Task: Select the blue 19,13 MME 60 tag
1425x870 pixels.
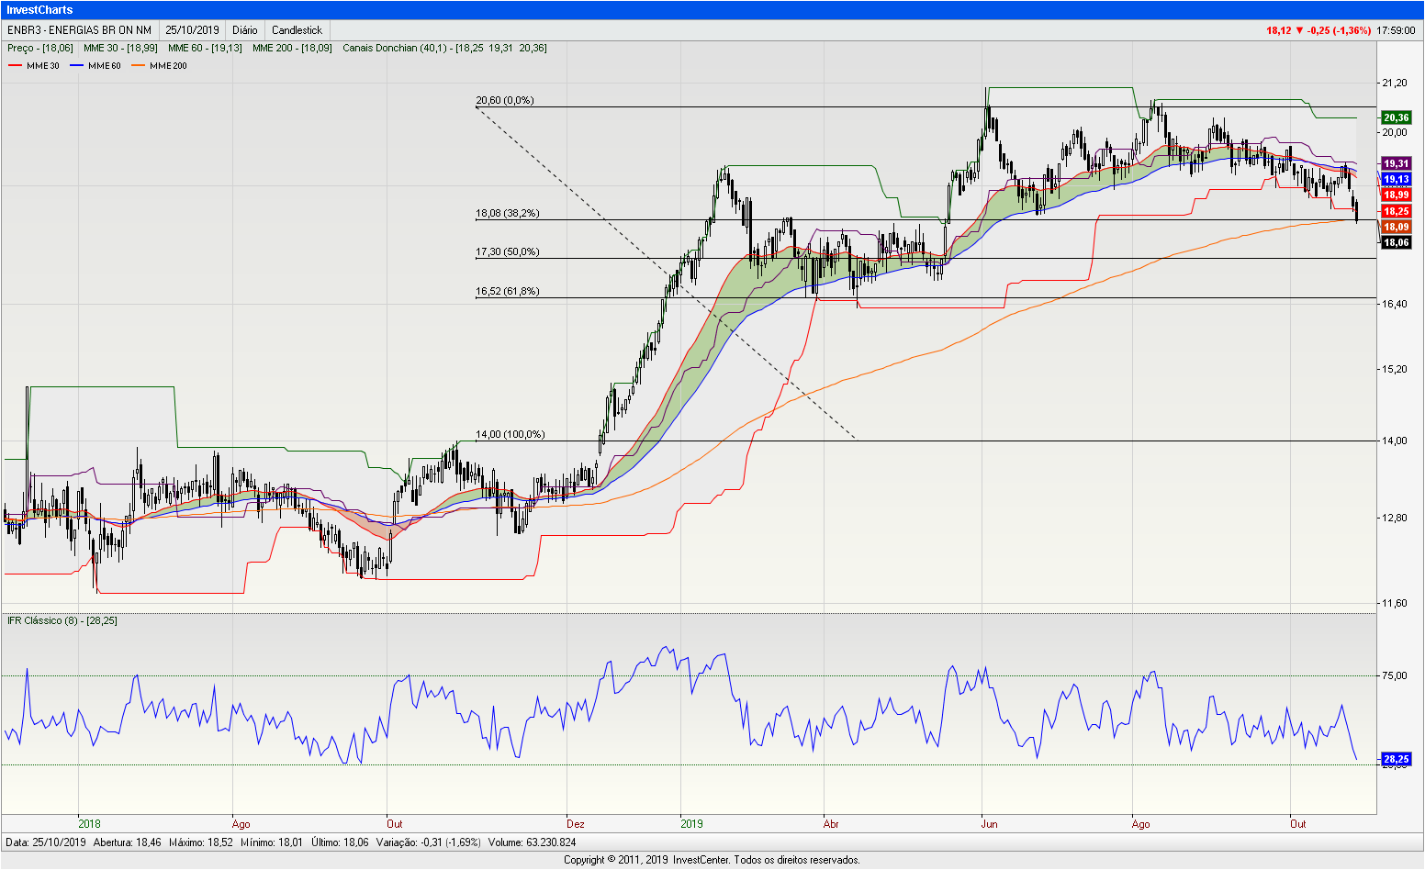Action: [x=1396, y=179]
